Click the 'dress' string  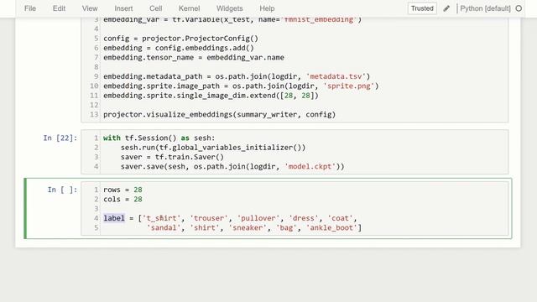[304, 218]
